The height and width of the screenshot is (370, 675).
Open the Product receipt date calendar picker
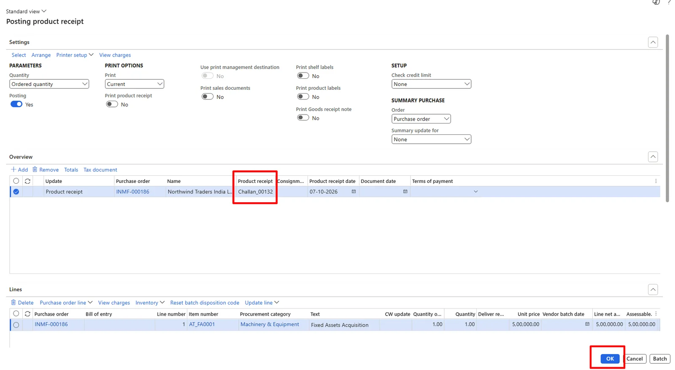point(354,192)
